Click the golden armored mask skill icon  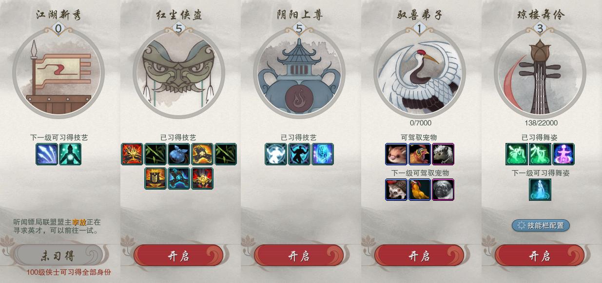coord(155,178)
